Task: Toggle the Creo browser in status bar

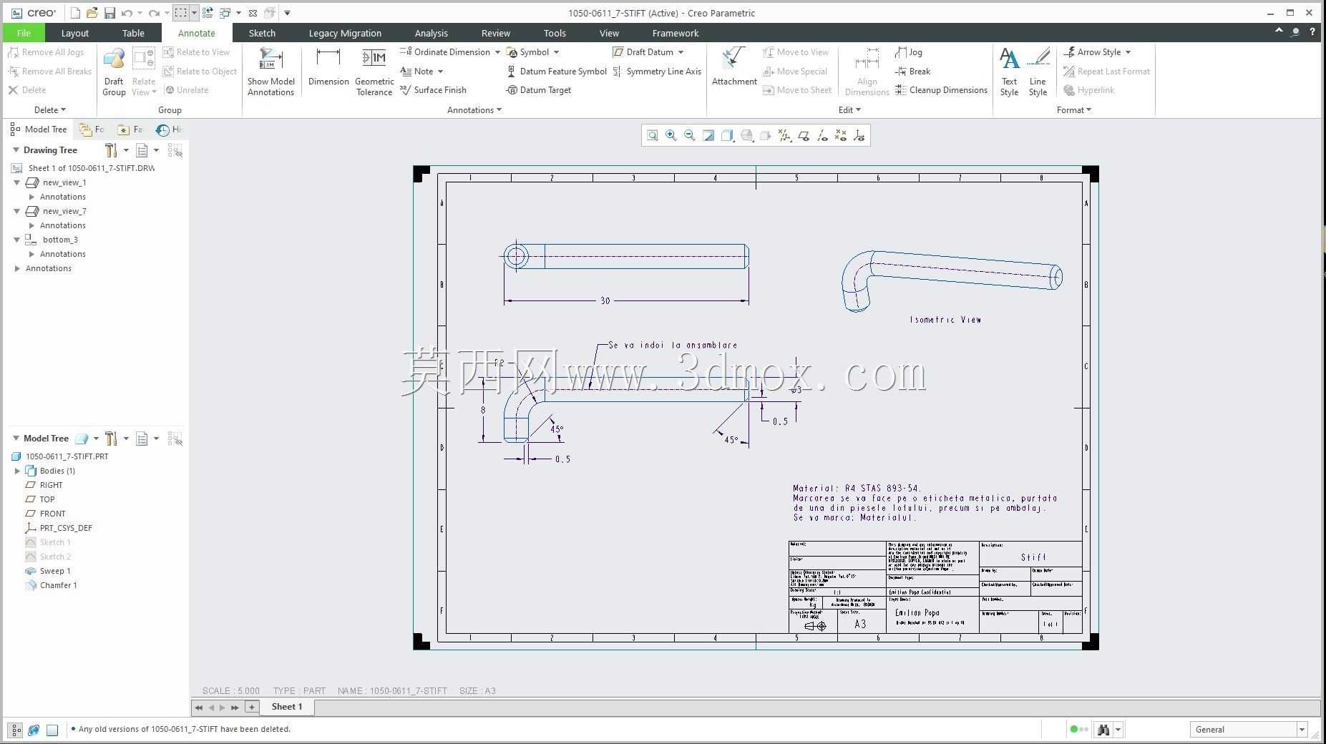Action: click(34, 730)
